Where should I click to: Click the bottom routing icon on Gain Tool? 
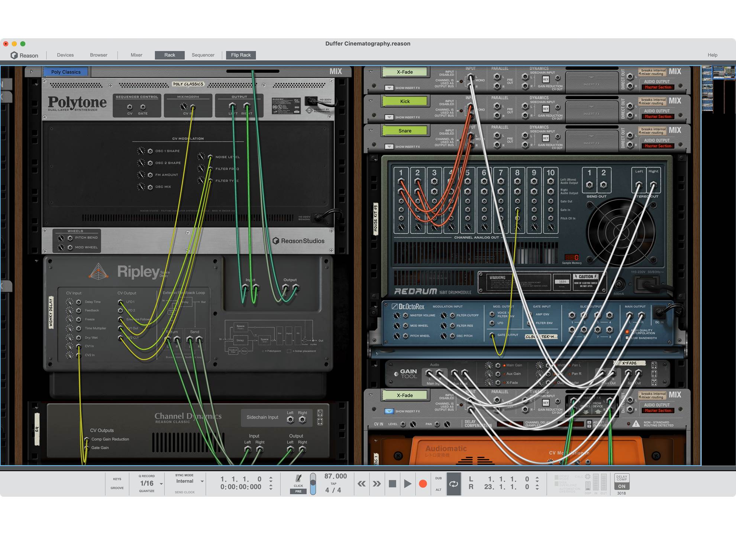(x=654, y=382)
